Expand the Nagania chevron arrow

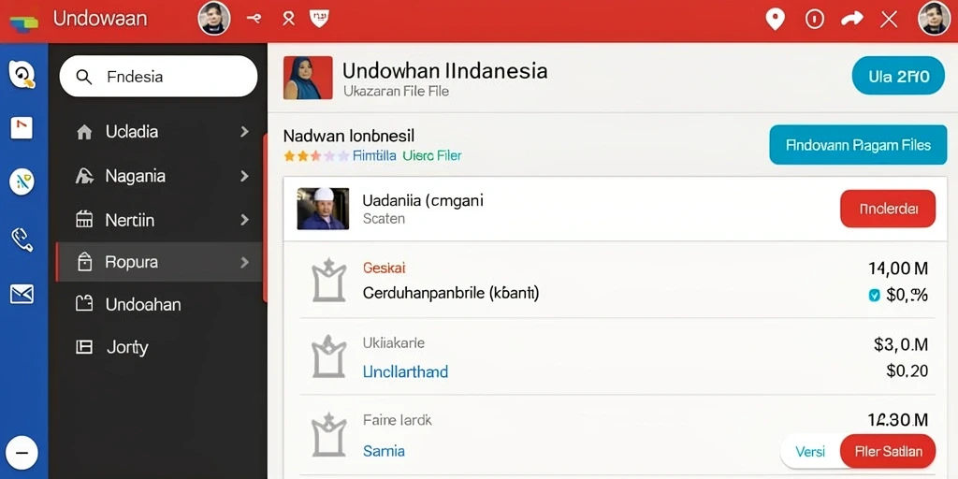tap(244, 176)
